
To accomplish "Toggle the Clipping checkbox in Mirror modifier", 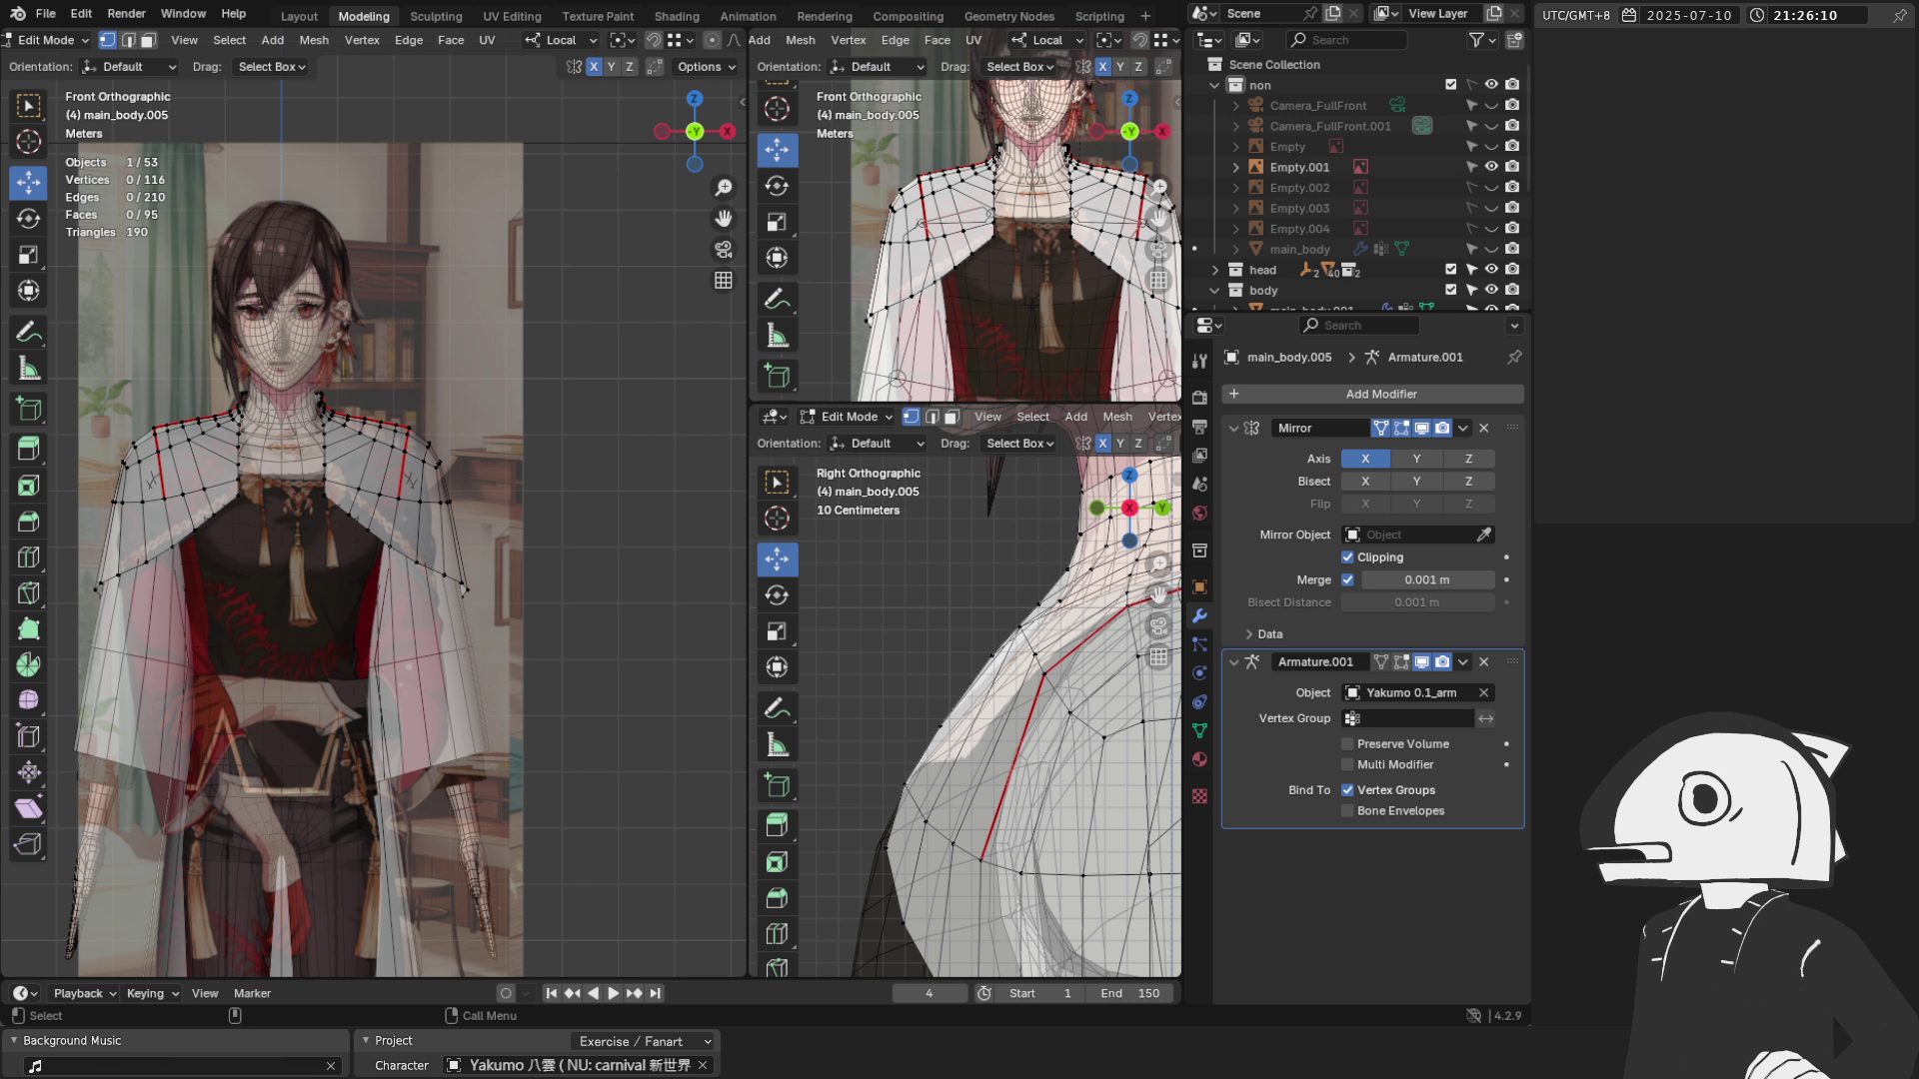I will click(1347, 557).
